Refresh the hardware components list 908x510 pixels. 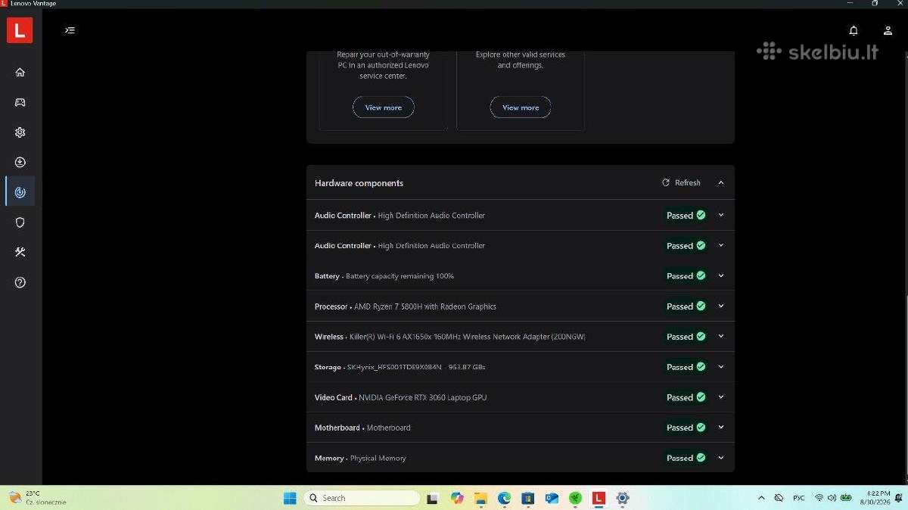click(x=681, y=182)
